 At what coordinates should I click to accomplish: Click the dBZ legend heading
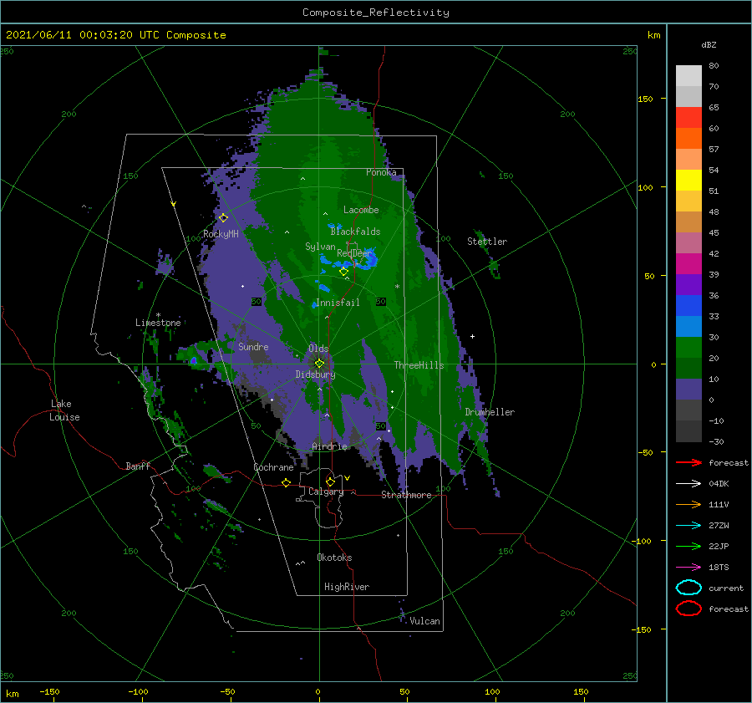tap(709, 44)
